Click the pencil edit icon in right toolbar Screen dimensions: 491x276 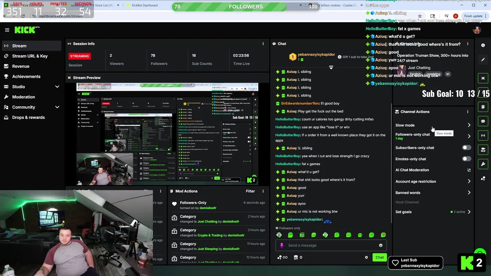coord(483,60)
